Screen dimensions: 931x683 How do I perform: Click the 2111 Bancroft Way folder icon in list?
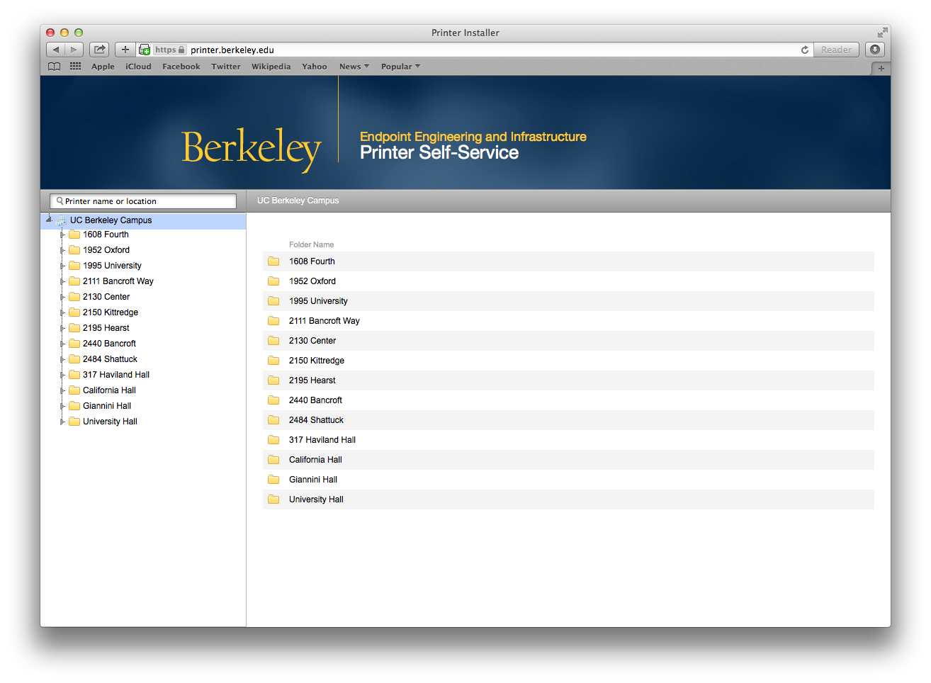click(273, 321)
